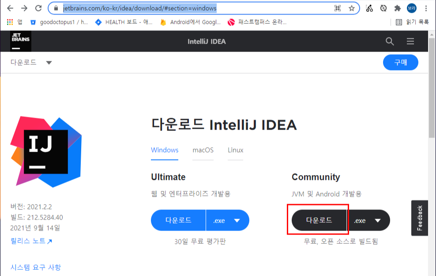Open the QR code icon in address bar

338,8
